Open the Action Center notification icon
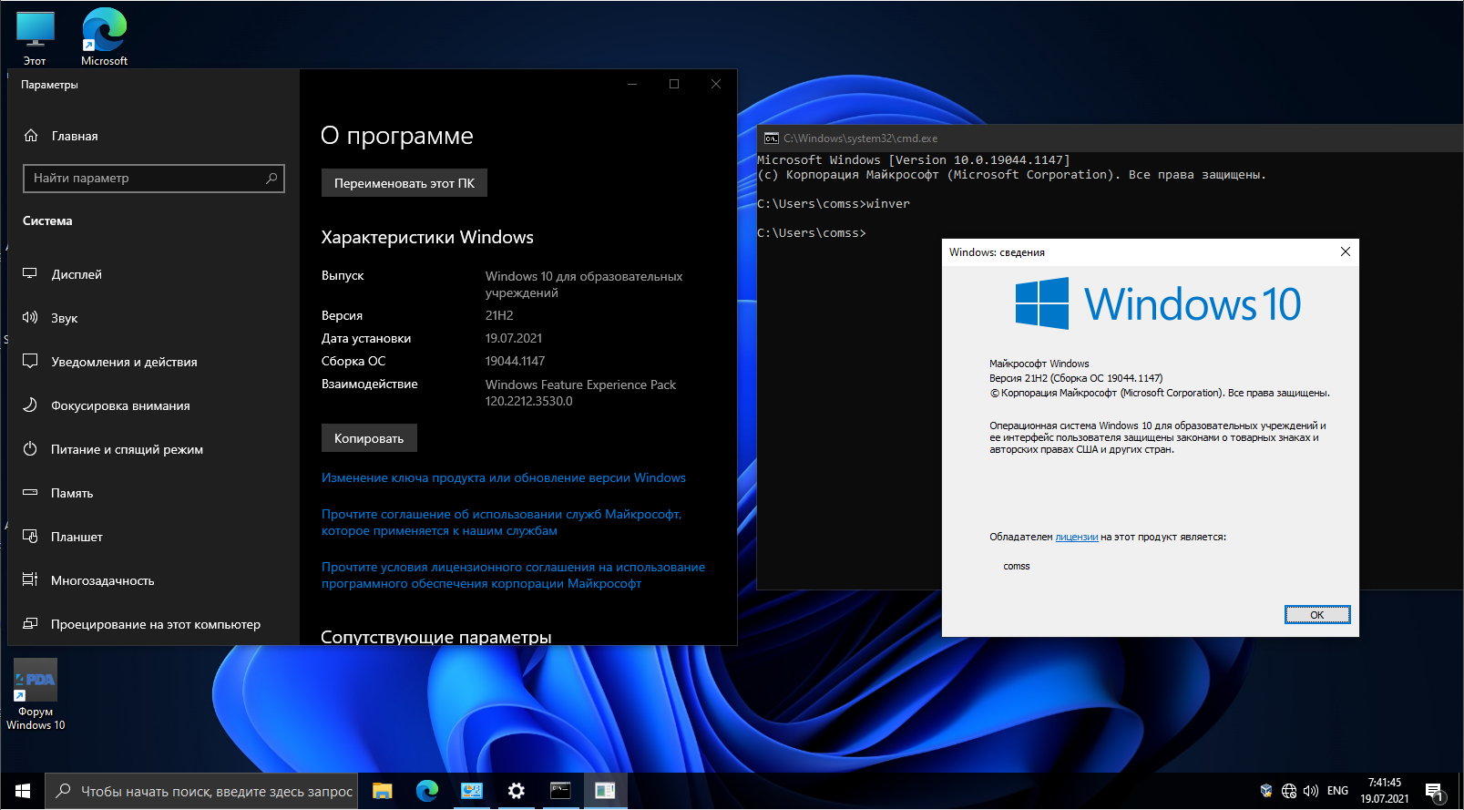 point(1436,791)
